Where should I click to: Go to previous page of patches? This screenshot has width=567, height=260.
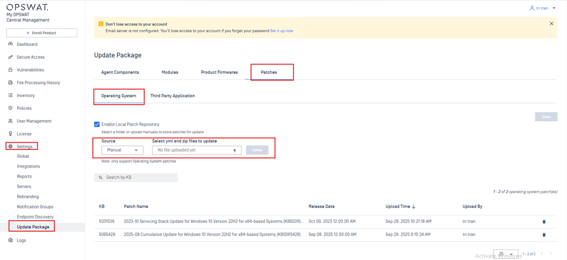point(542,254)
